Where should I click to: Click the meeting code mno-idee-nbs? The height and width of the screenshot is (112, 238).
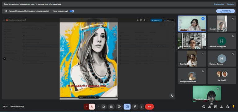pyautogui.click(x=17, y=107)
